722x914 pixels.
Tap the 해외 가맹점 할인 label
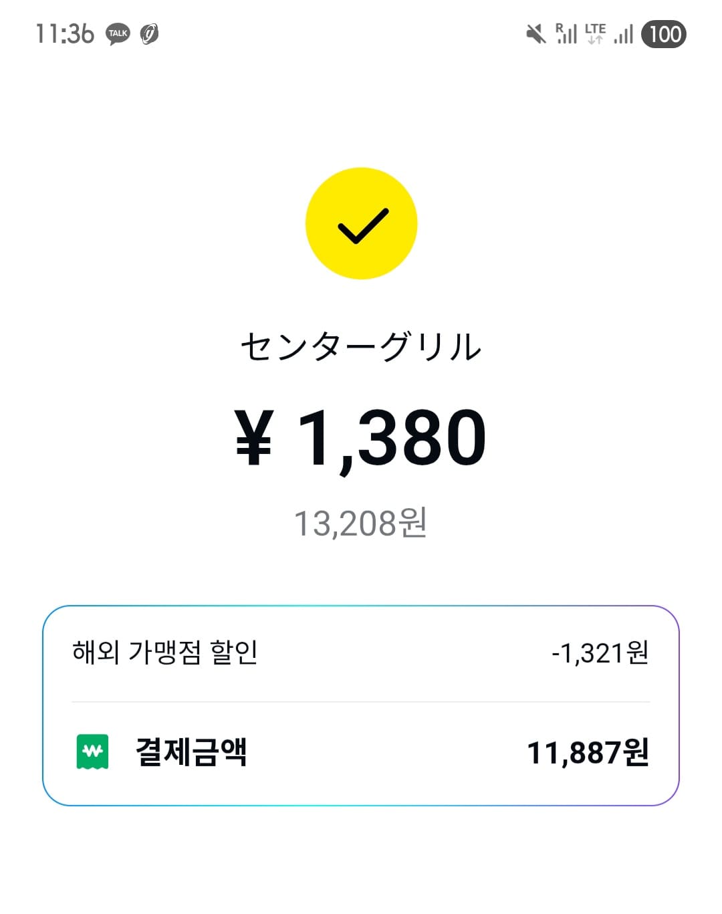pos(165,652)
